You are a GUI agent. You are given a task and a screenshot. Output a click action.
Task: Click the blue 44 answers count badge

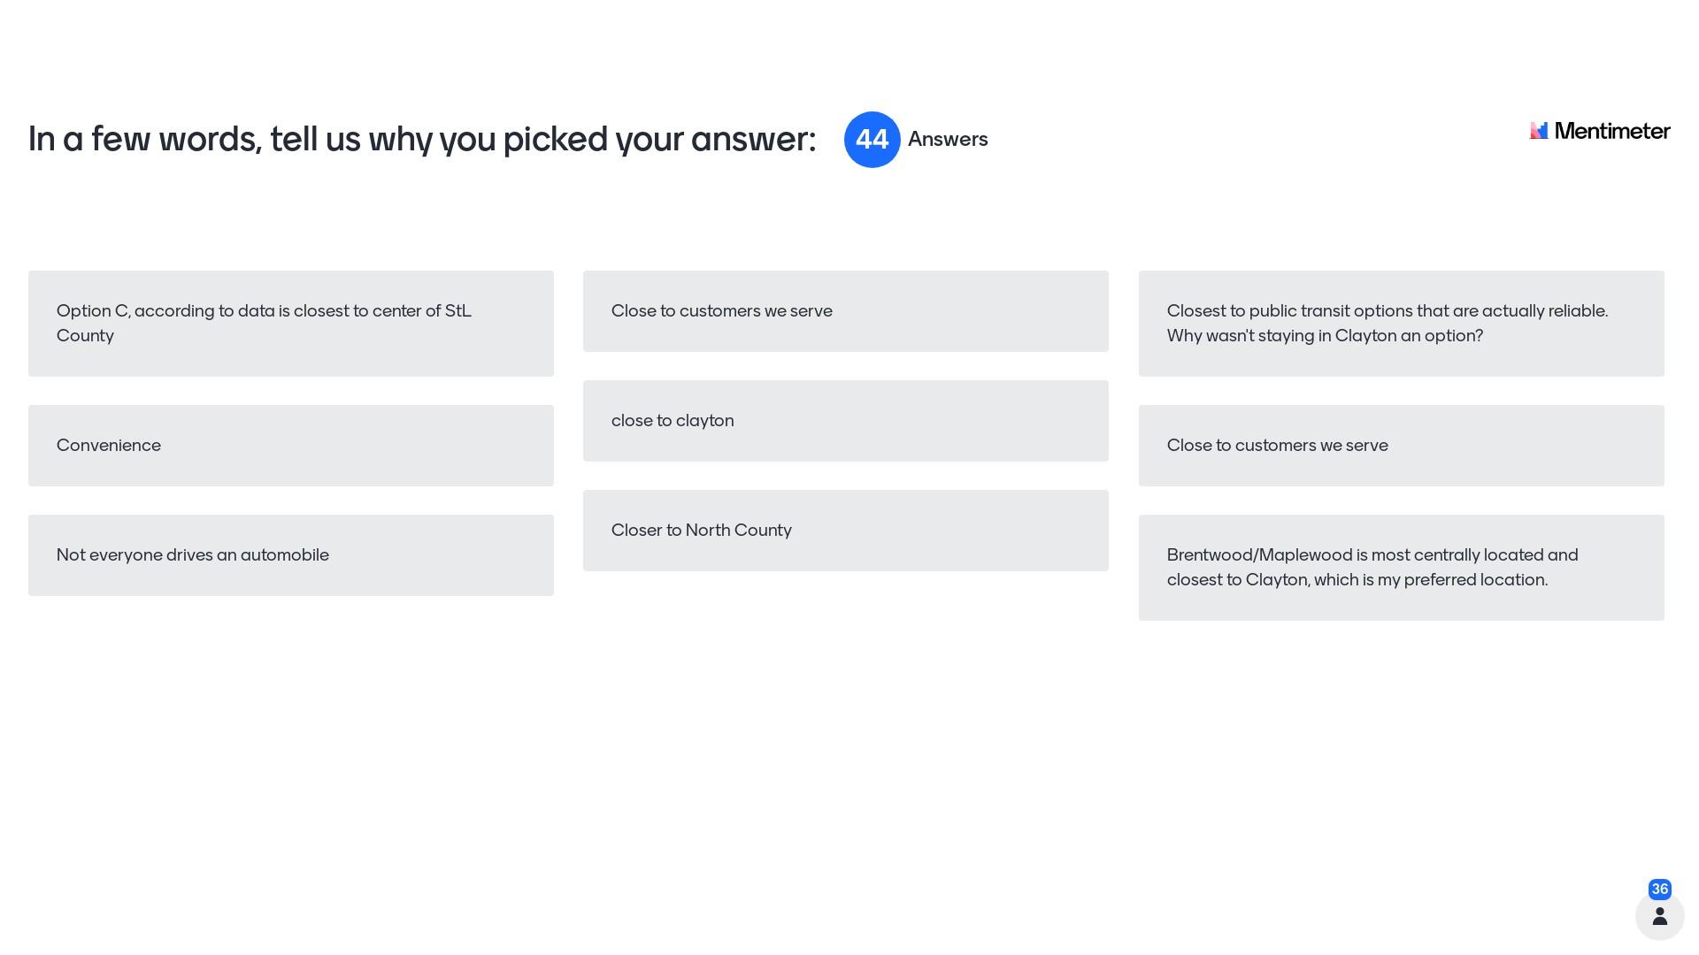click(x=872, y=140)
